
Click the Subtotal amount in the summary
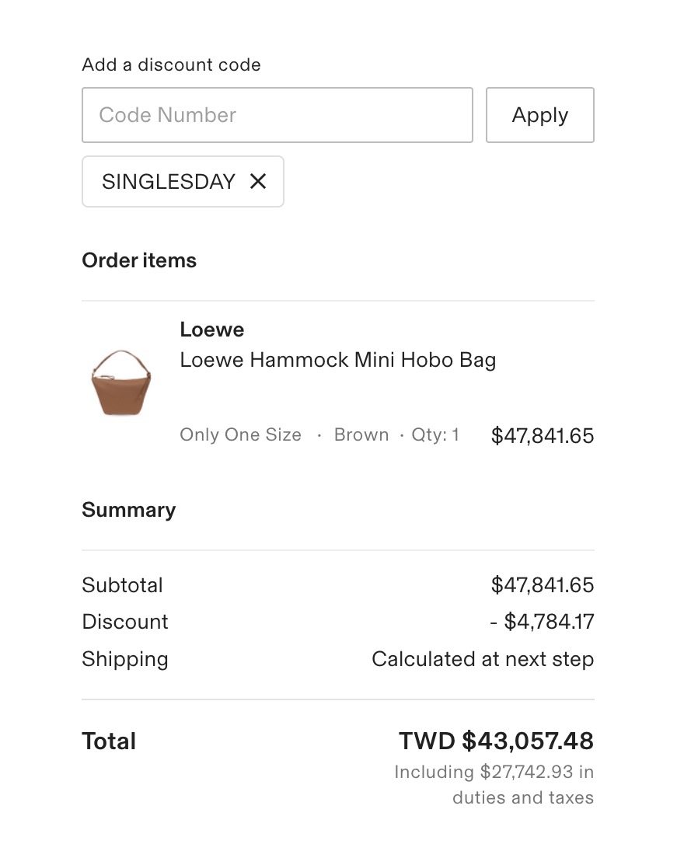pyautogui.click(x=543, y=584)
